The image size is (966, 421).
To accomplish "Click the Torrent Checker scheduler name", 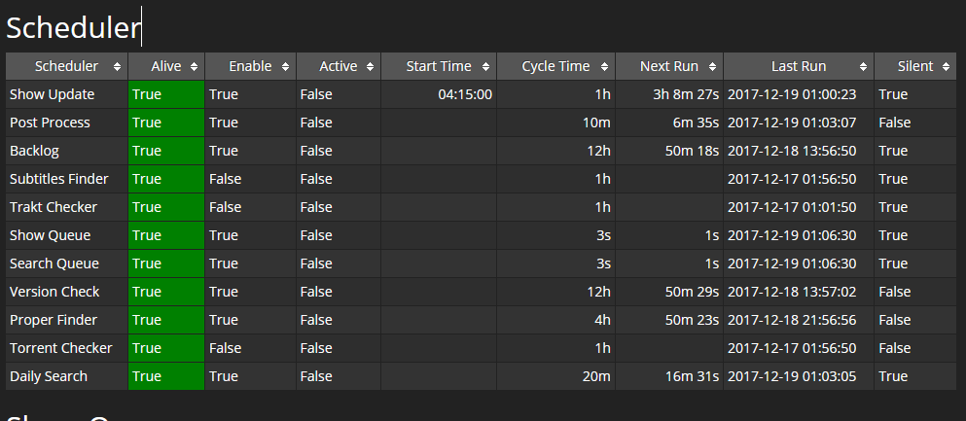I will tap(61, 348).
